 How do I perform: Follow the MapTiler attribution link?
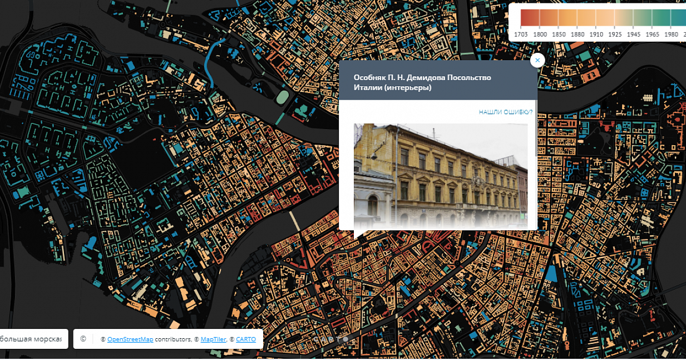[x=213, y=339]
